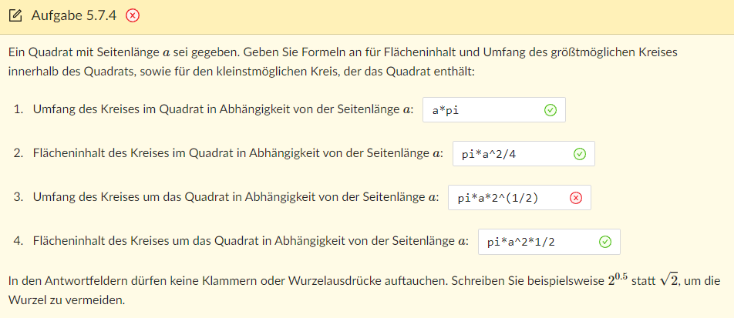
Task: Click the empty yellow header bar area
Action: point(432,16)
